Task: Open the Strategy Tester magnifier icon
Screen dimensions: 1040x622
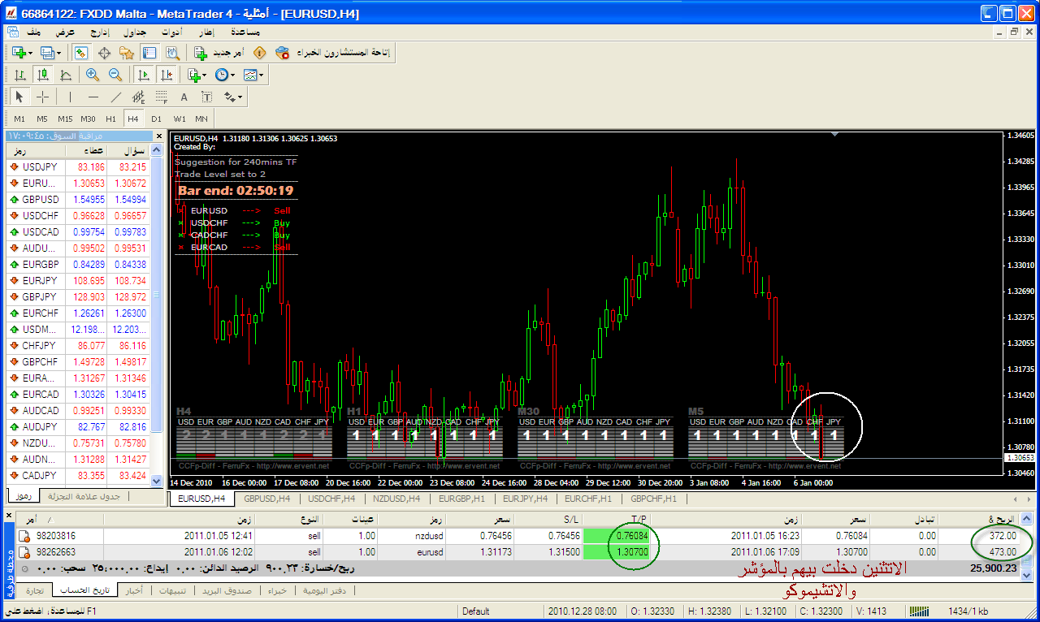Action: [x=172, y=53]
